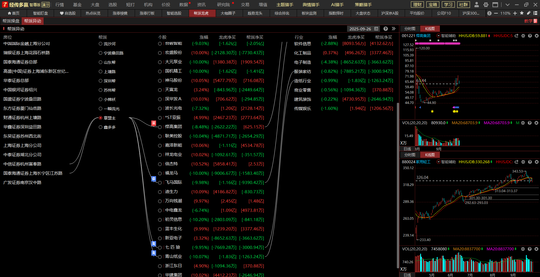This screenshot has width=540, height=277.
Task: Click the 卖 marker next to 飞马国际
Action: [154, 179]
